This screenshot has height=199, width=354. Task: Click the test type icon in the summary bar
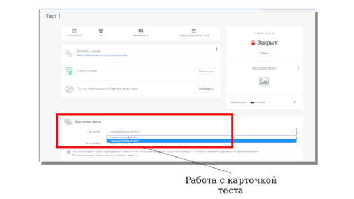tap(194, 31)
